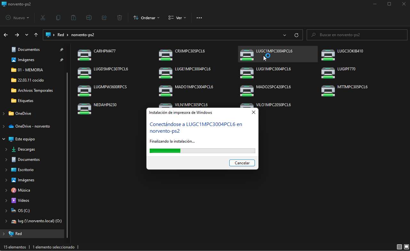Expand the Descargas folder node
410x251 pixels.
click(6, 149)
